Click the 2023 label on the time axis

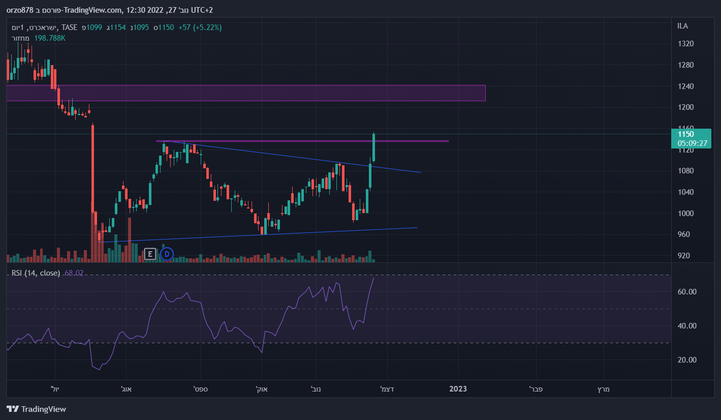pos(458,389)
